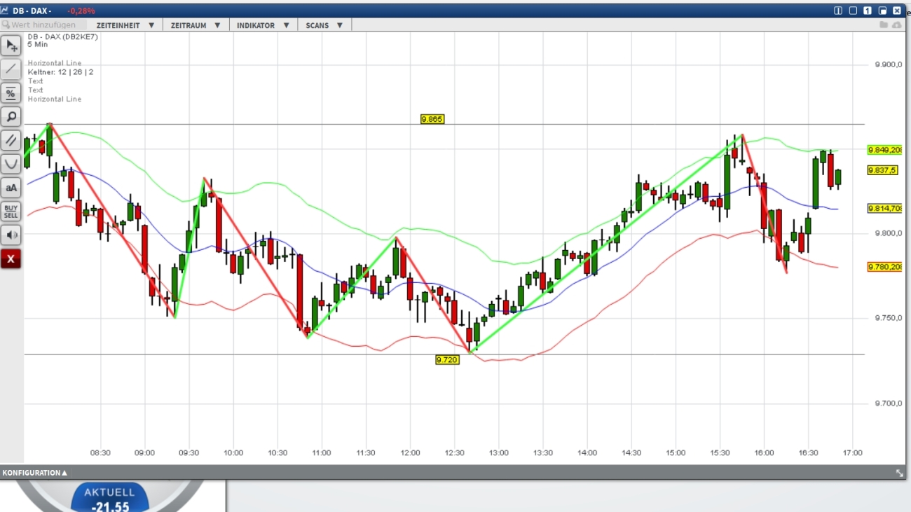Screen dimensions: 911x512
Task: Choose the curve drawing tool
Action: (x=11, y=163)
